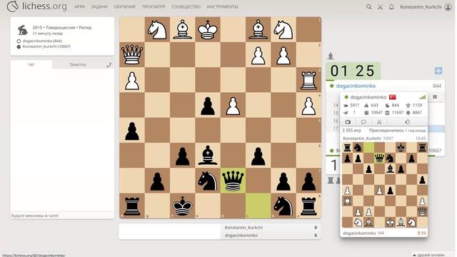The height and width of the screenshot is (257, 457).
Task: Open the search magnifier icon in header
Action: (x=368, y=6)
